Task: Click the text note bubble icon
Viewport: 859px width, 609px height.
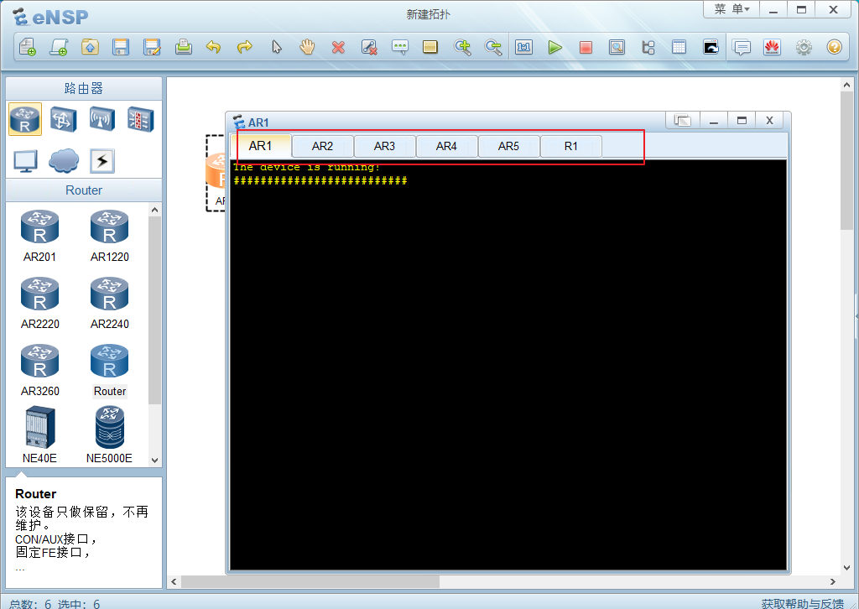Action: 400,47
